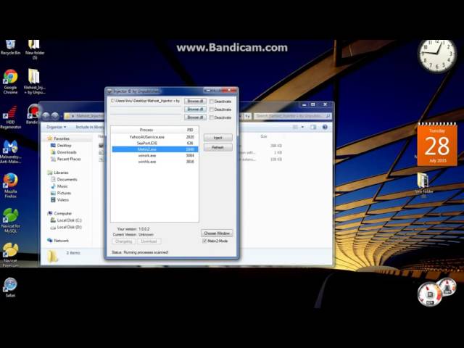Screen dimensions: 464x348
Task: Toggle the Metin2 Mode checkbox
Action: [x=204, y=241]
